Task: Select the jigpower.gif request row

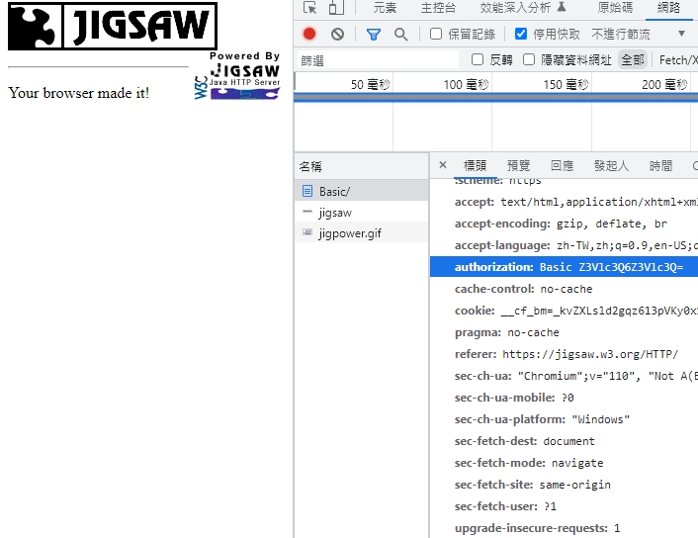Action: 362,233
